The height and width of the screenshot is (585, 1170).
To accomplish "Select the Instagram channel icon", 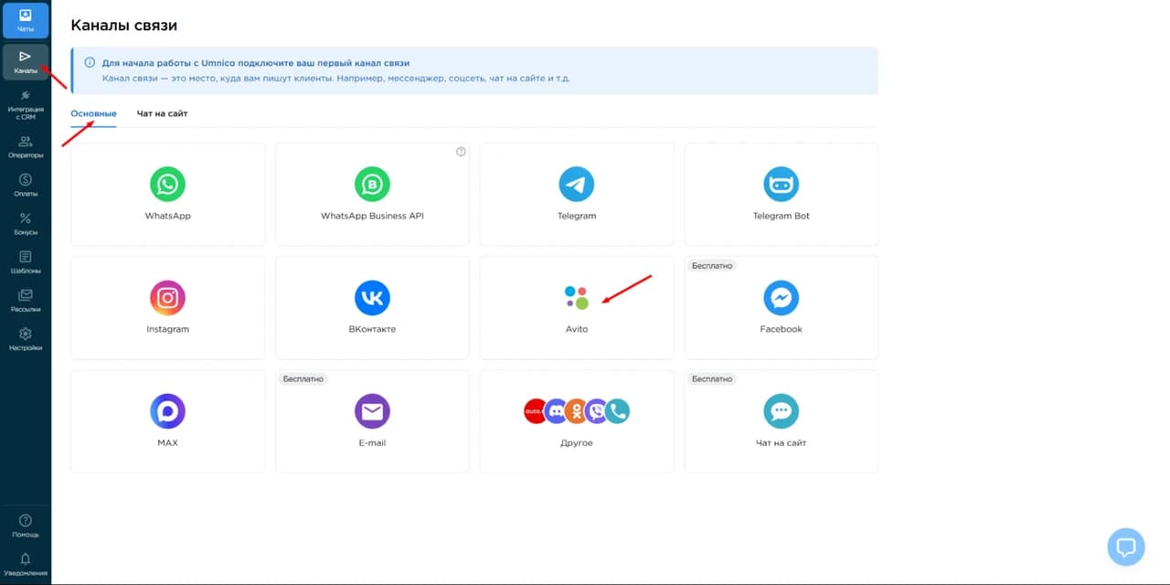I will click(x=167, y=298).
